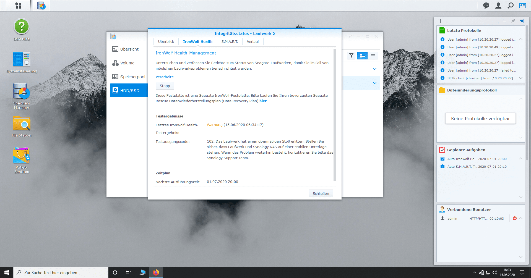Select the log entry from 10.20.20.49
The width and height of the screenshot is (531, 278).
click(x=478, y=47)
